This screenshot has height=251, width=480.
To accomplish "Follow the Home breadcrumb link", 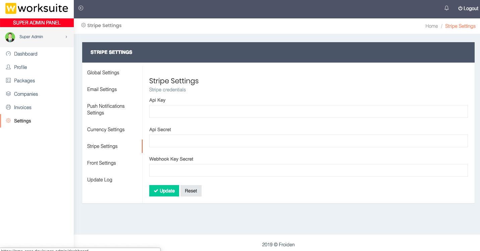I will [431, 26].
